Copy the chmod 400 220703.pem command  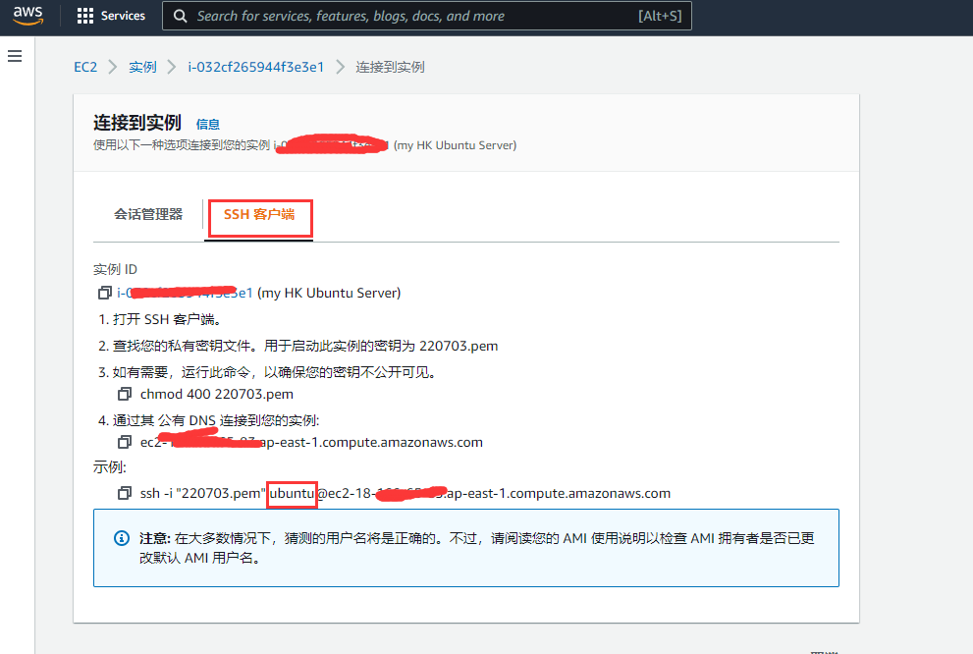click(x=125, y=394)
